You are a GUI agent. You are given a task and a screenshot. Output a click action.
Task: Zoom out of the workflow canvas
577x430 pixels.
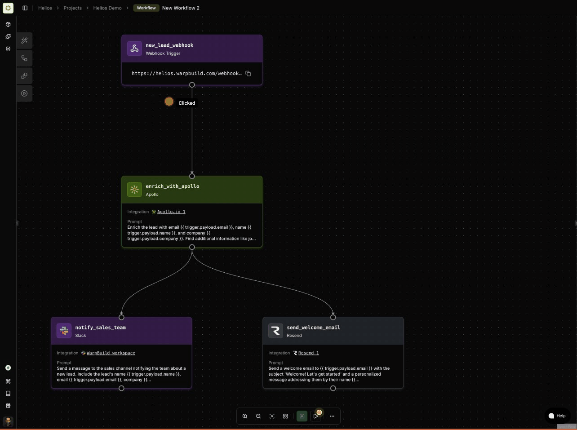[x=258, y=416]
